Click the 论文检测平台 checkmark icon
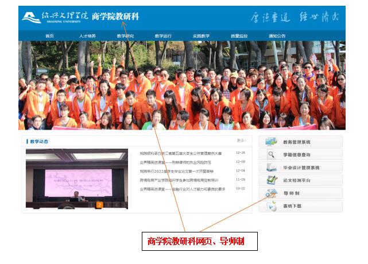Screen dimensions: 368x264 (x=270, y=180)
